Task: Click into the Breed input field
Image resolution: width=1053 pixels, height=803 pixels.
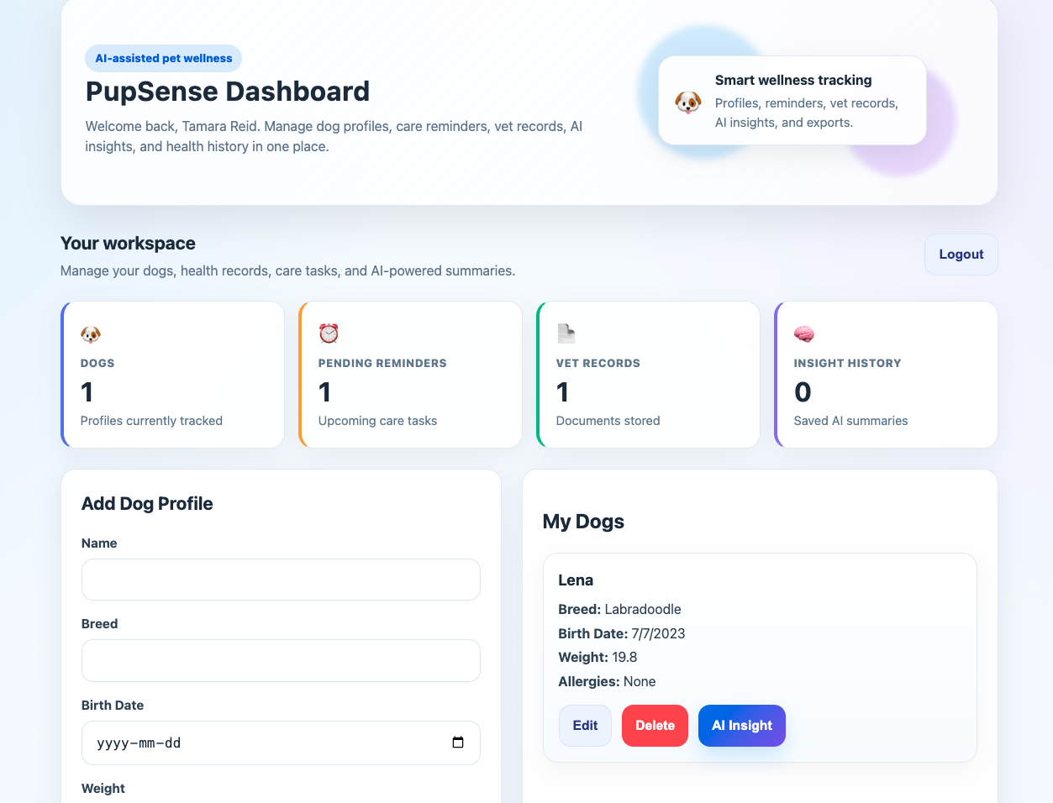Action: coord(281,660)
